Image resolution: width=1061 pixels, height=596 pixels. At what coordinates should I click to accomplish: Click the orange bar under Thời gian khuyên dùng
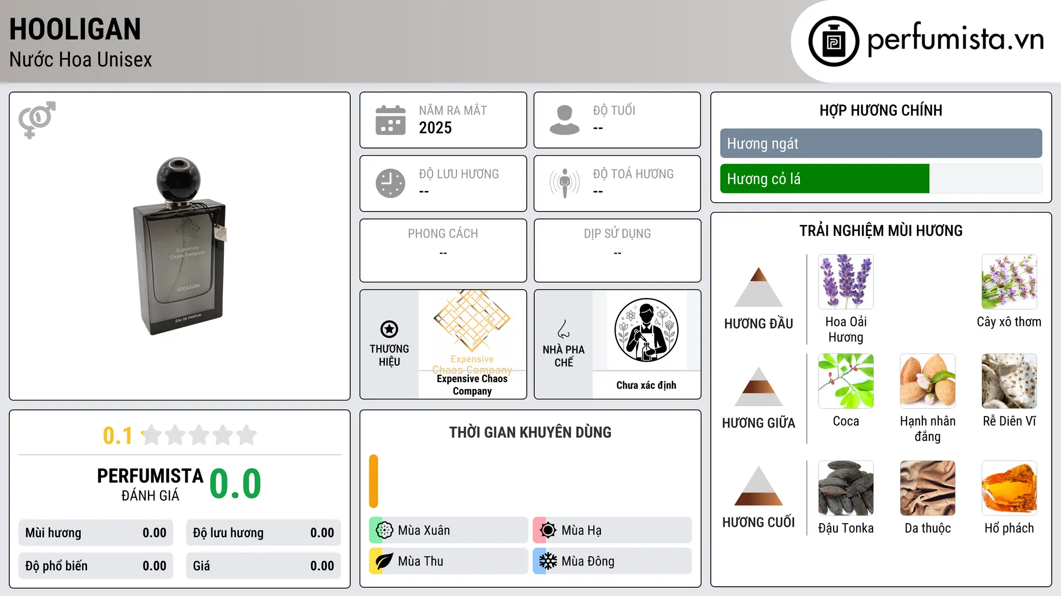click(x=374, y=481)
